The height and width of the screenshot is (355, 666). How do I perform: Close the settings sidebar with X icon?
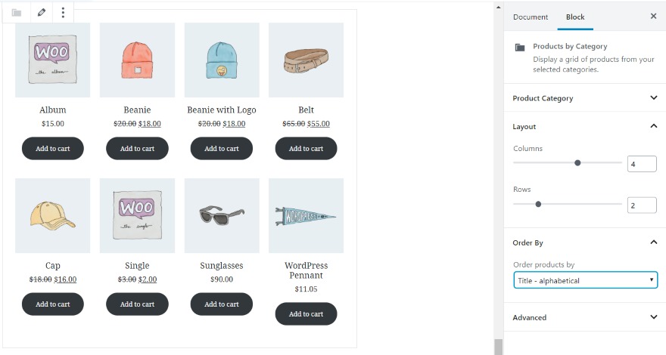coord(653,16)
